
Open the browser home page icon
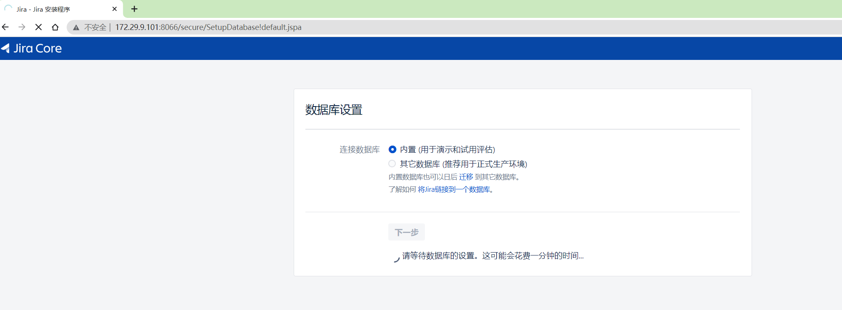(x=55, y=27)
